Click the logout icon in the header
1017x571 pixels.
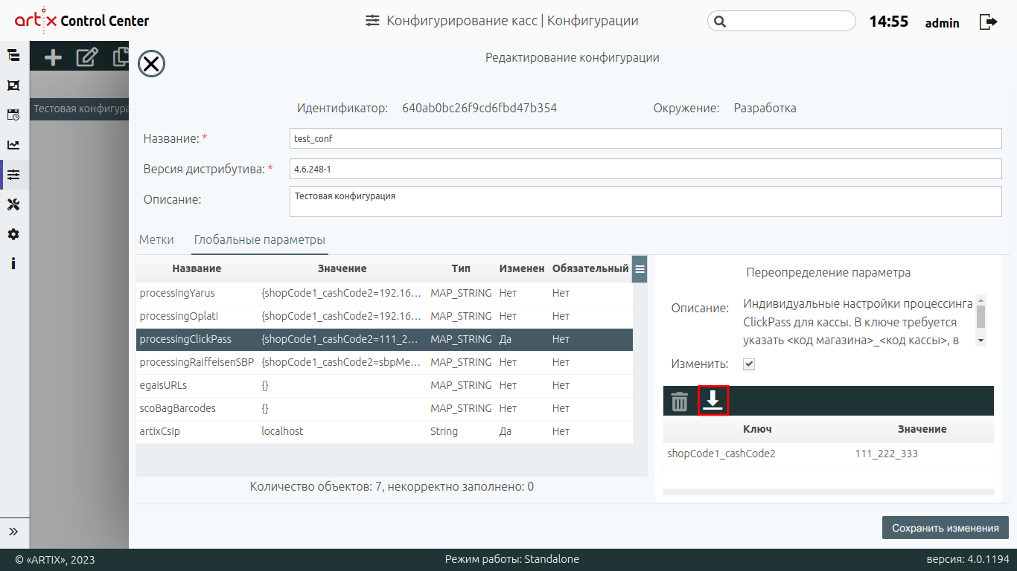click(989, 22)
